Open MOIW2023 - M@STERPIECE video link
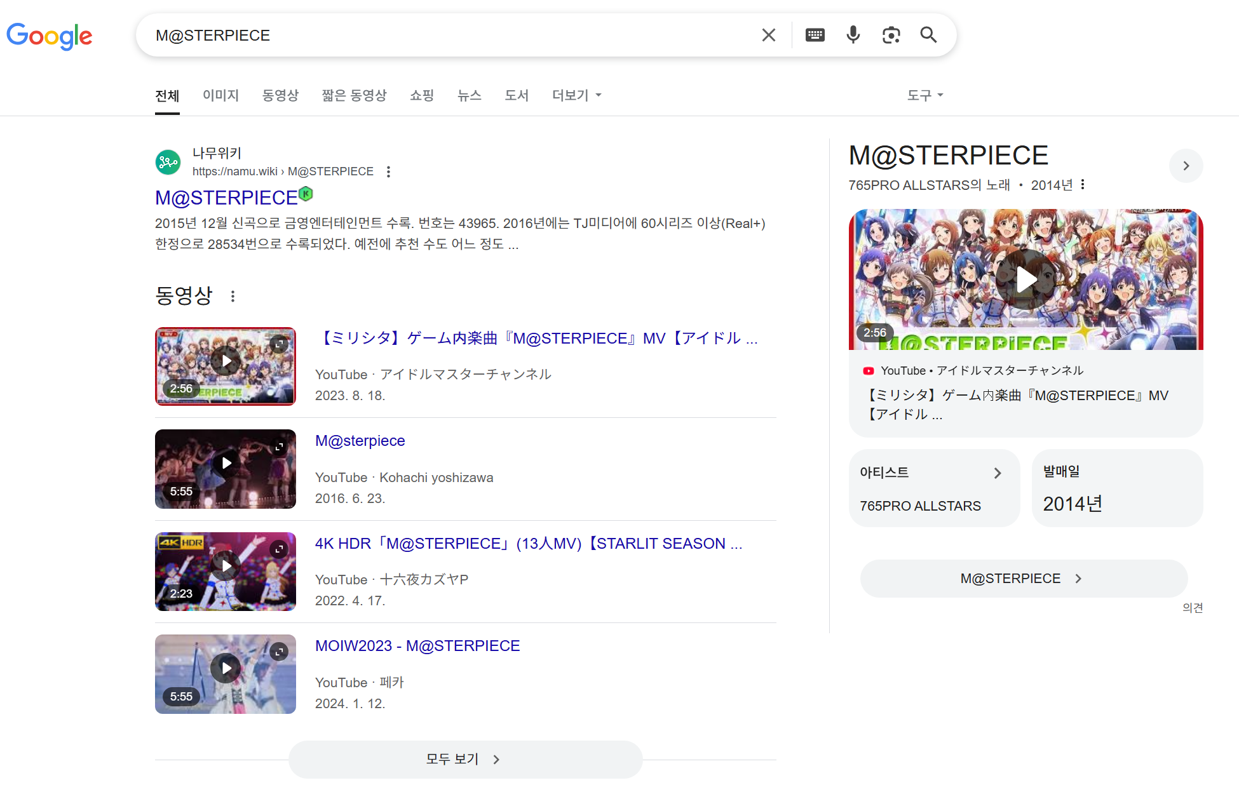Screen dimensions: 1239x792 417,646
